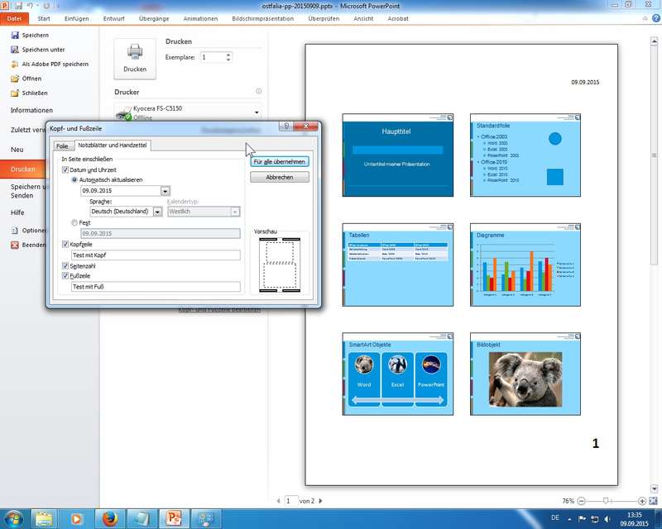Expand the Kyocera FS-C5150 printer dropdown
The image size is (662, 529).
257,112
